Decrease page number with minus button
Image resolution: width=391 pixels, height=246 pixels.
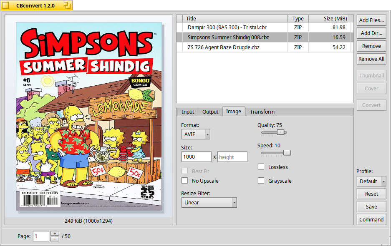point(55,239)
